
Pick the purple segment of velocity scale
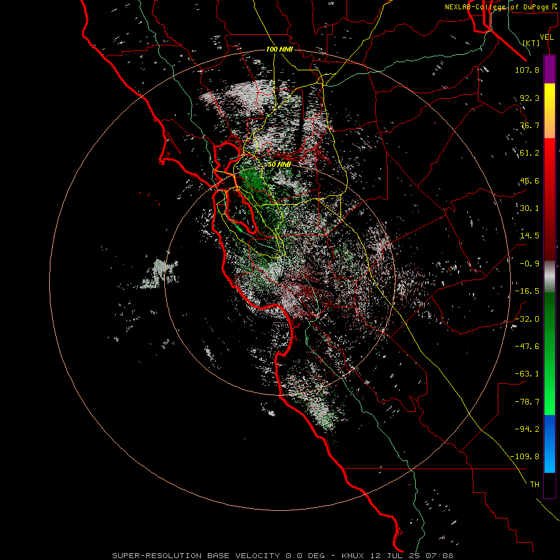[549, 69]
